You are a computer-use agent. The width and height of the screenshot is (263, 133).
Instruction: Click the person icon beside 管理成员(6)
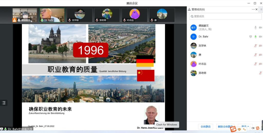point(189,9)
